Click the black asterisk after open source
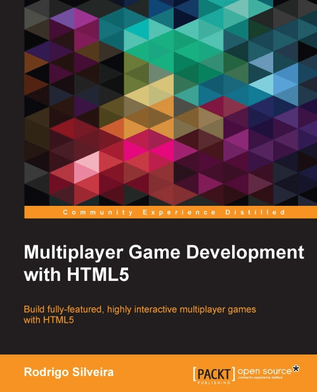Screen dimensions: 317x392 [295, 369]
